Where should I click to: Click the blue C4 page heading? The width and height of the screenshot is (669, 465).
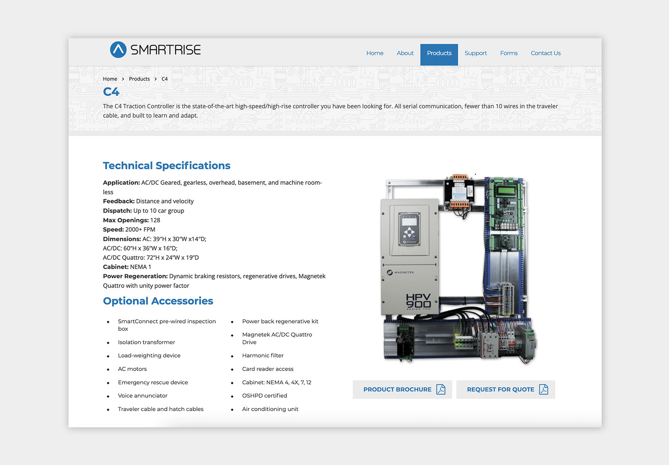[111, 92]
